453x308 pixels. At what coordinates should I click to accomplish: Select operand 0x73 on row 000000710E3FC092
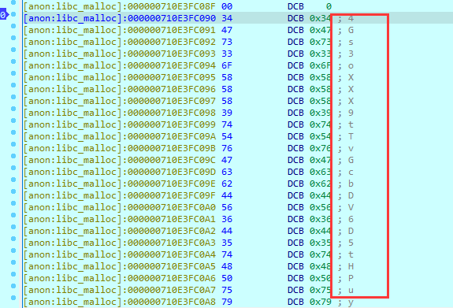pos(320,42)
